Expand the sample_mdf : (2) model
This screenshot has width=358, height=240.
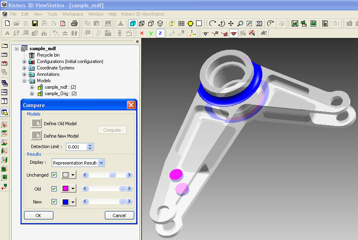[x=32, y=87]
